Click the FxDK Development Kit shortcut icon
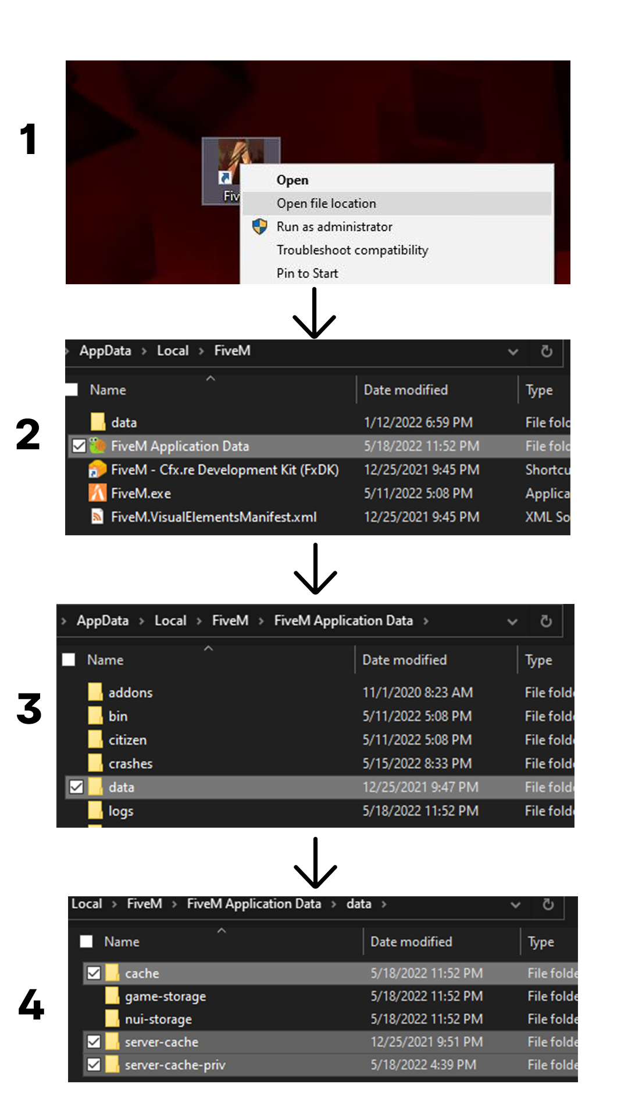 click(x=98, y=470)
